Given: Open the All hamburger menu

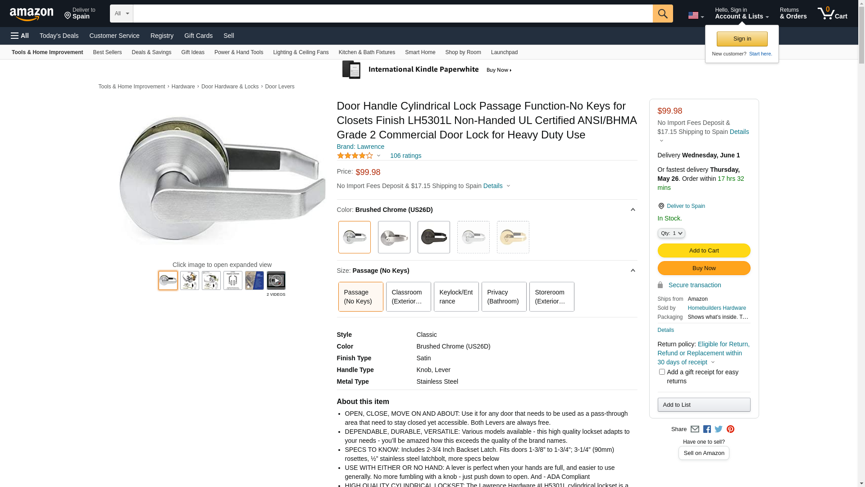Looking at the screenshot, I should tap(20, 36).
